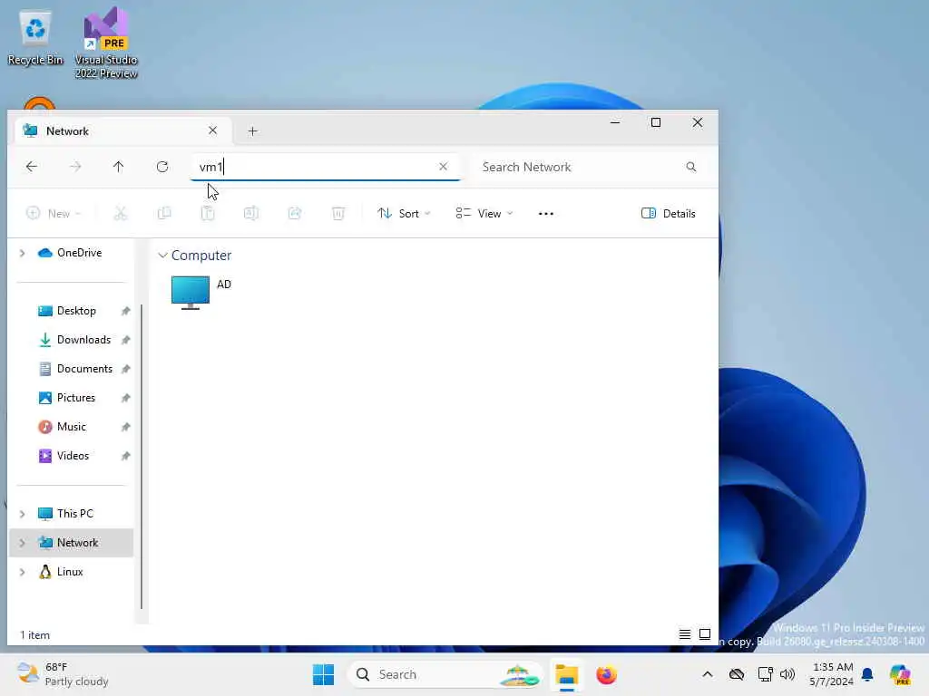Open the AD computer icon

pos(191,293)
